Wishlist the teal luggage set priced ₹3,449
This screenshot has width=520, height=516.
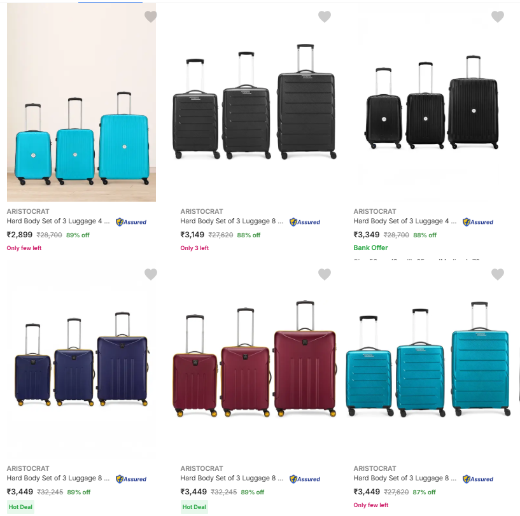(498, 274)
